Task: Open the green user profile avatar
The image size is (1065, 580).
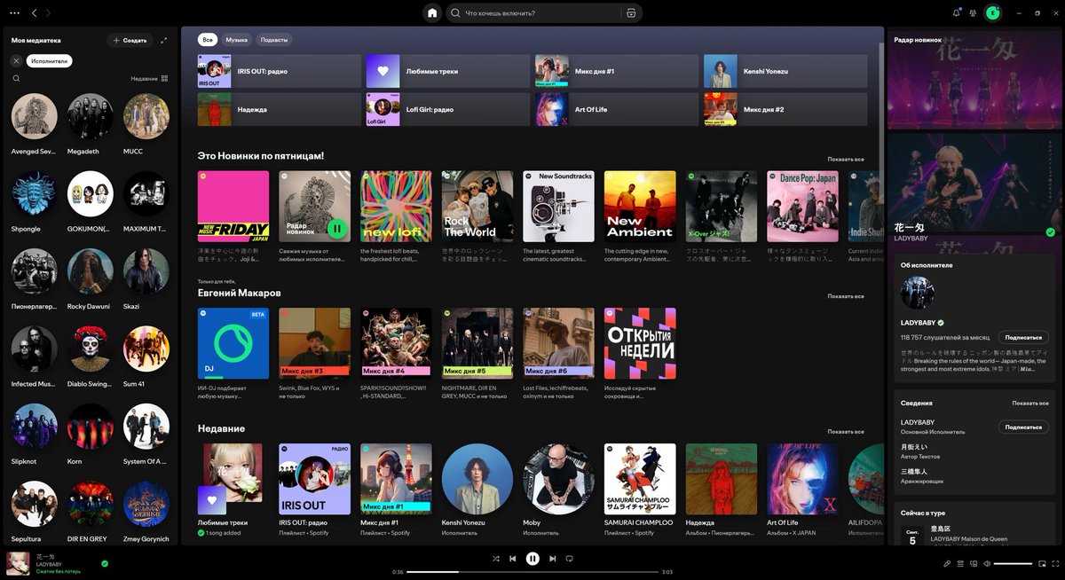Action: [x=992, y=13]
